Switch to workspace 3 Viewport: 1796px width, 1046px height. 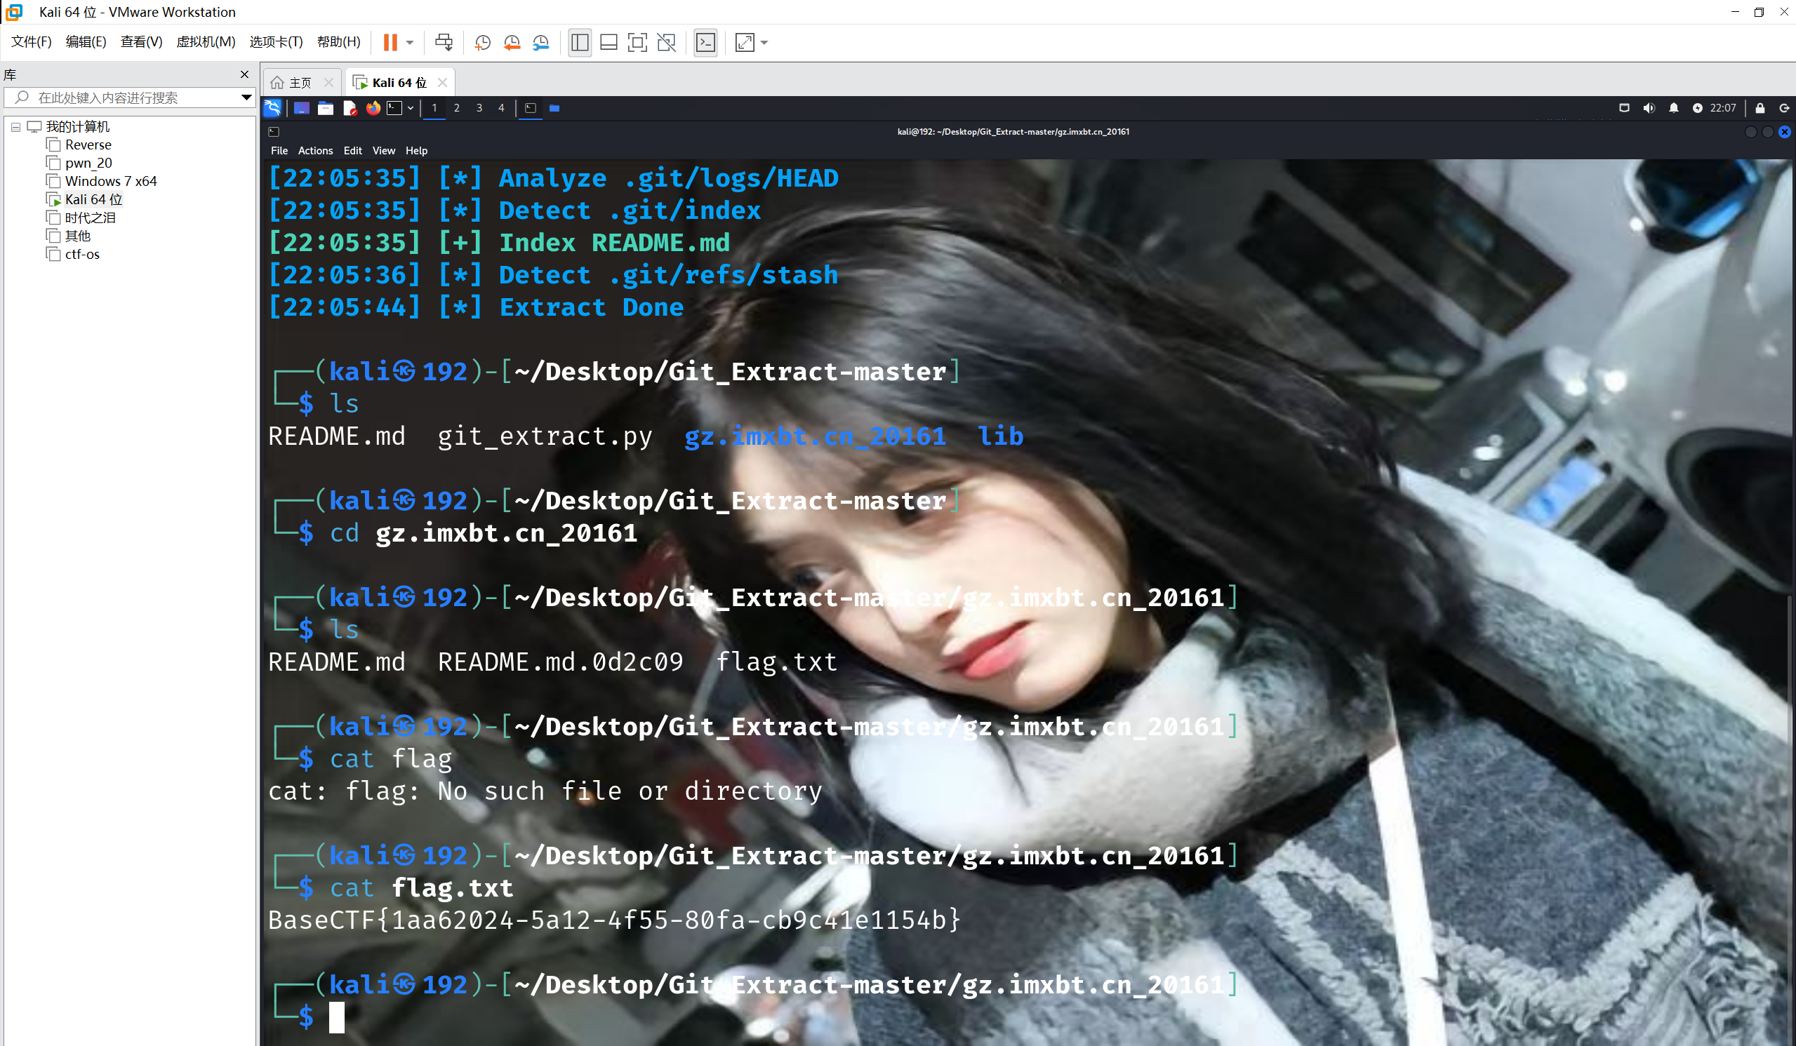(x=479, y=108)
